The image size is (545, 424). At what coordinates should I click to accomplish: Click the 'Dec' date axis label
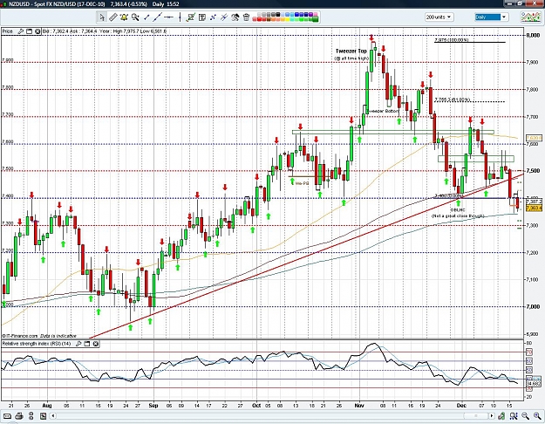[461, 405]
